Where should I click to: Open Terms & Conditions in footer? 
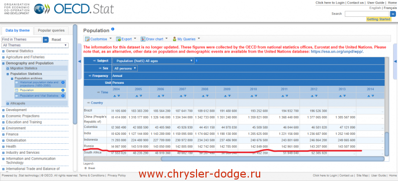(x=92, y=176)
